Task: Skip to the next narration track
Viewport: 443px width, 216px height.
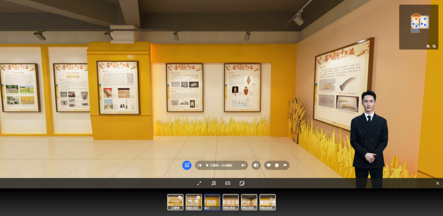Action: pos(243,165)
